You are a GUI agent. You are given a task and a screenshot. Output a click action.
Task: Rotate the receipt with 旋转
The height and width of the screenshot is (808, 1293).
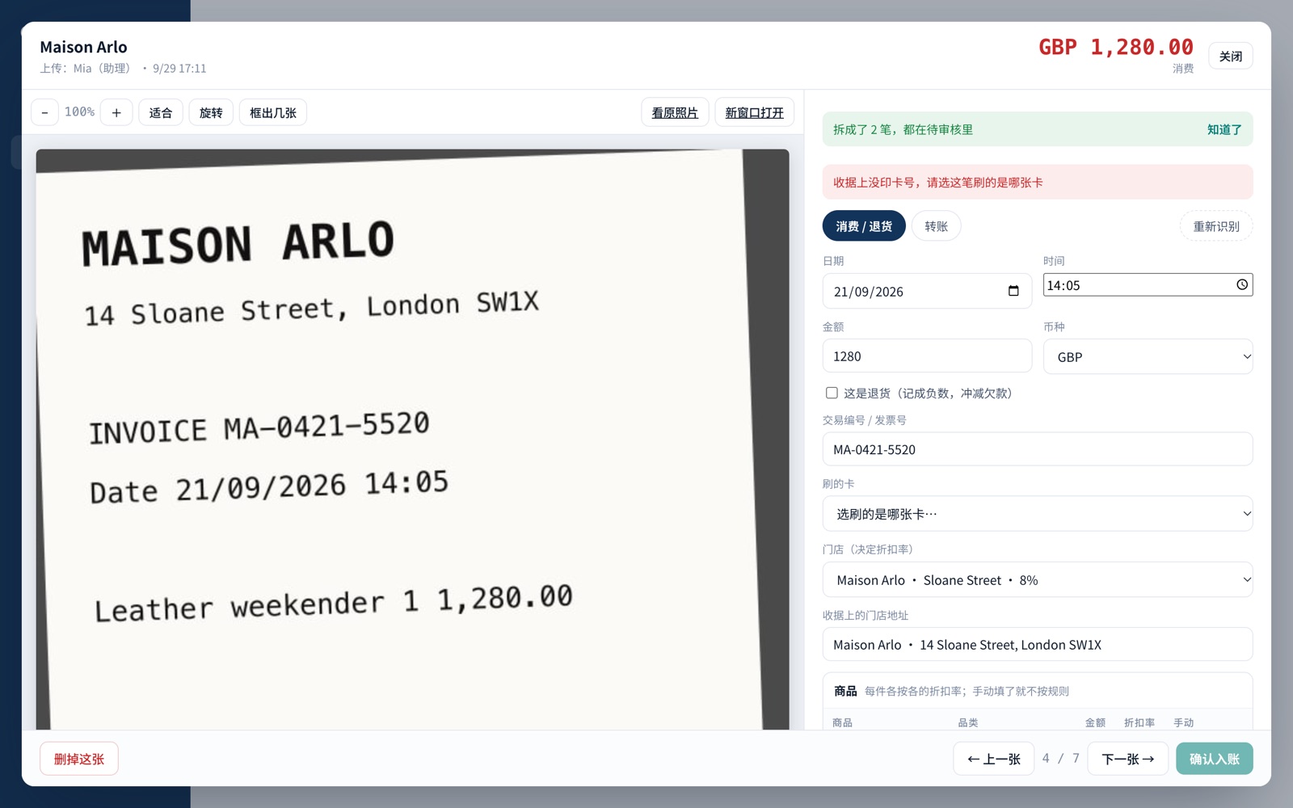(x=211, y=112)
